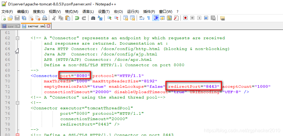Viewport: 283px width, 136px height.
Task: Open the 视图(V) menu
Action: click(55, 12)
